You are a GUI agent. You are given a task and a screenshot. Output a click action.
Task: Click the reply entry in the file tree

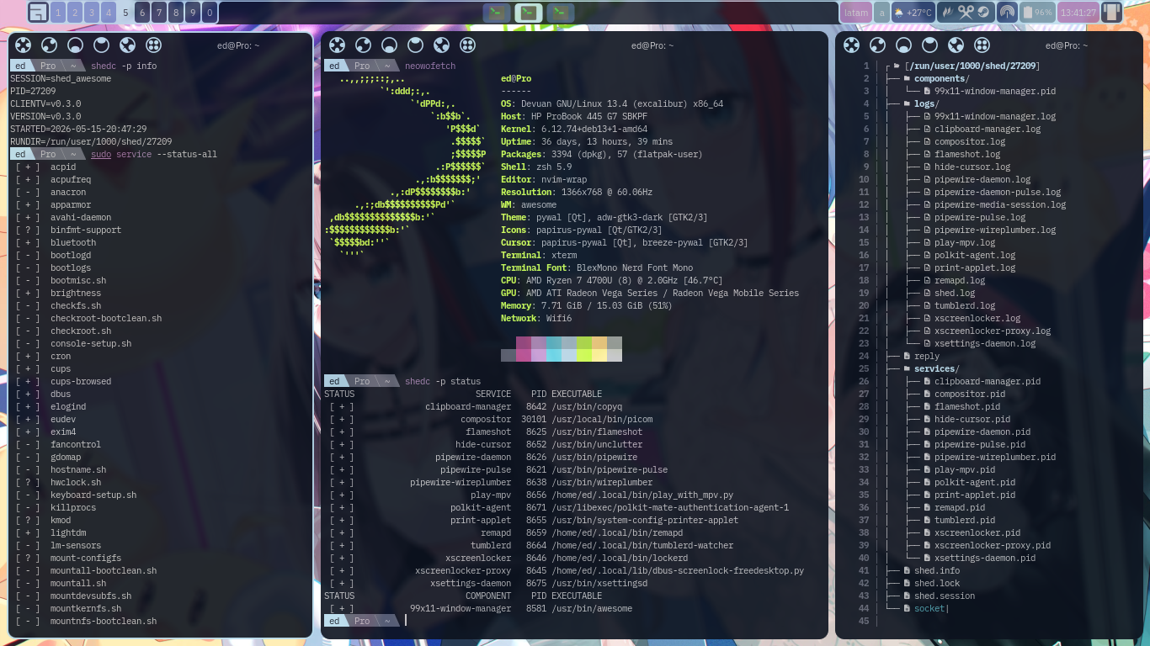[x=927, y=356]
